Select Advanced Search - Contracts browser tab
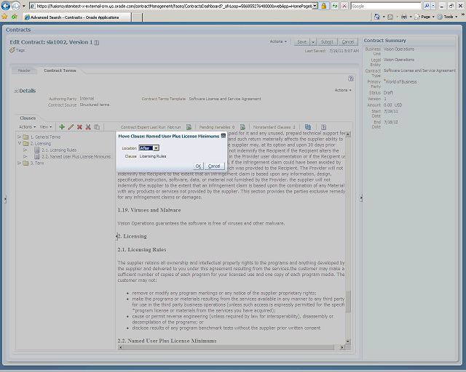The width and height of the screenshot is (466, 372). coord(77,17)
